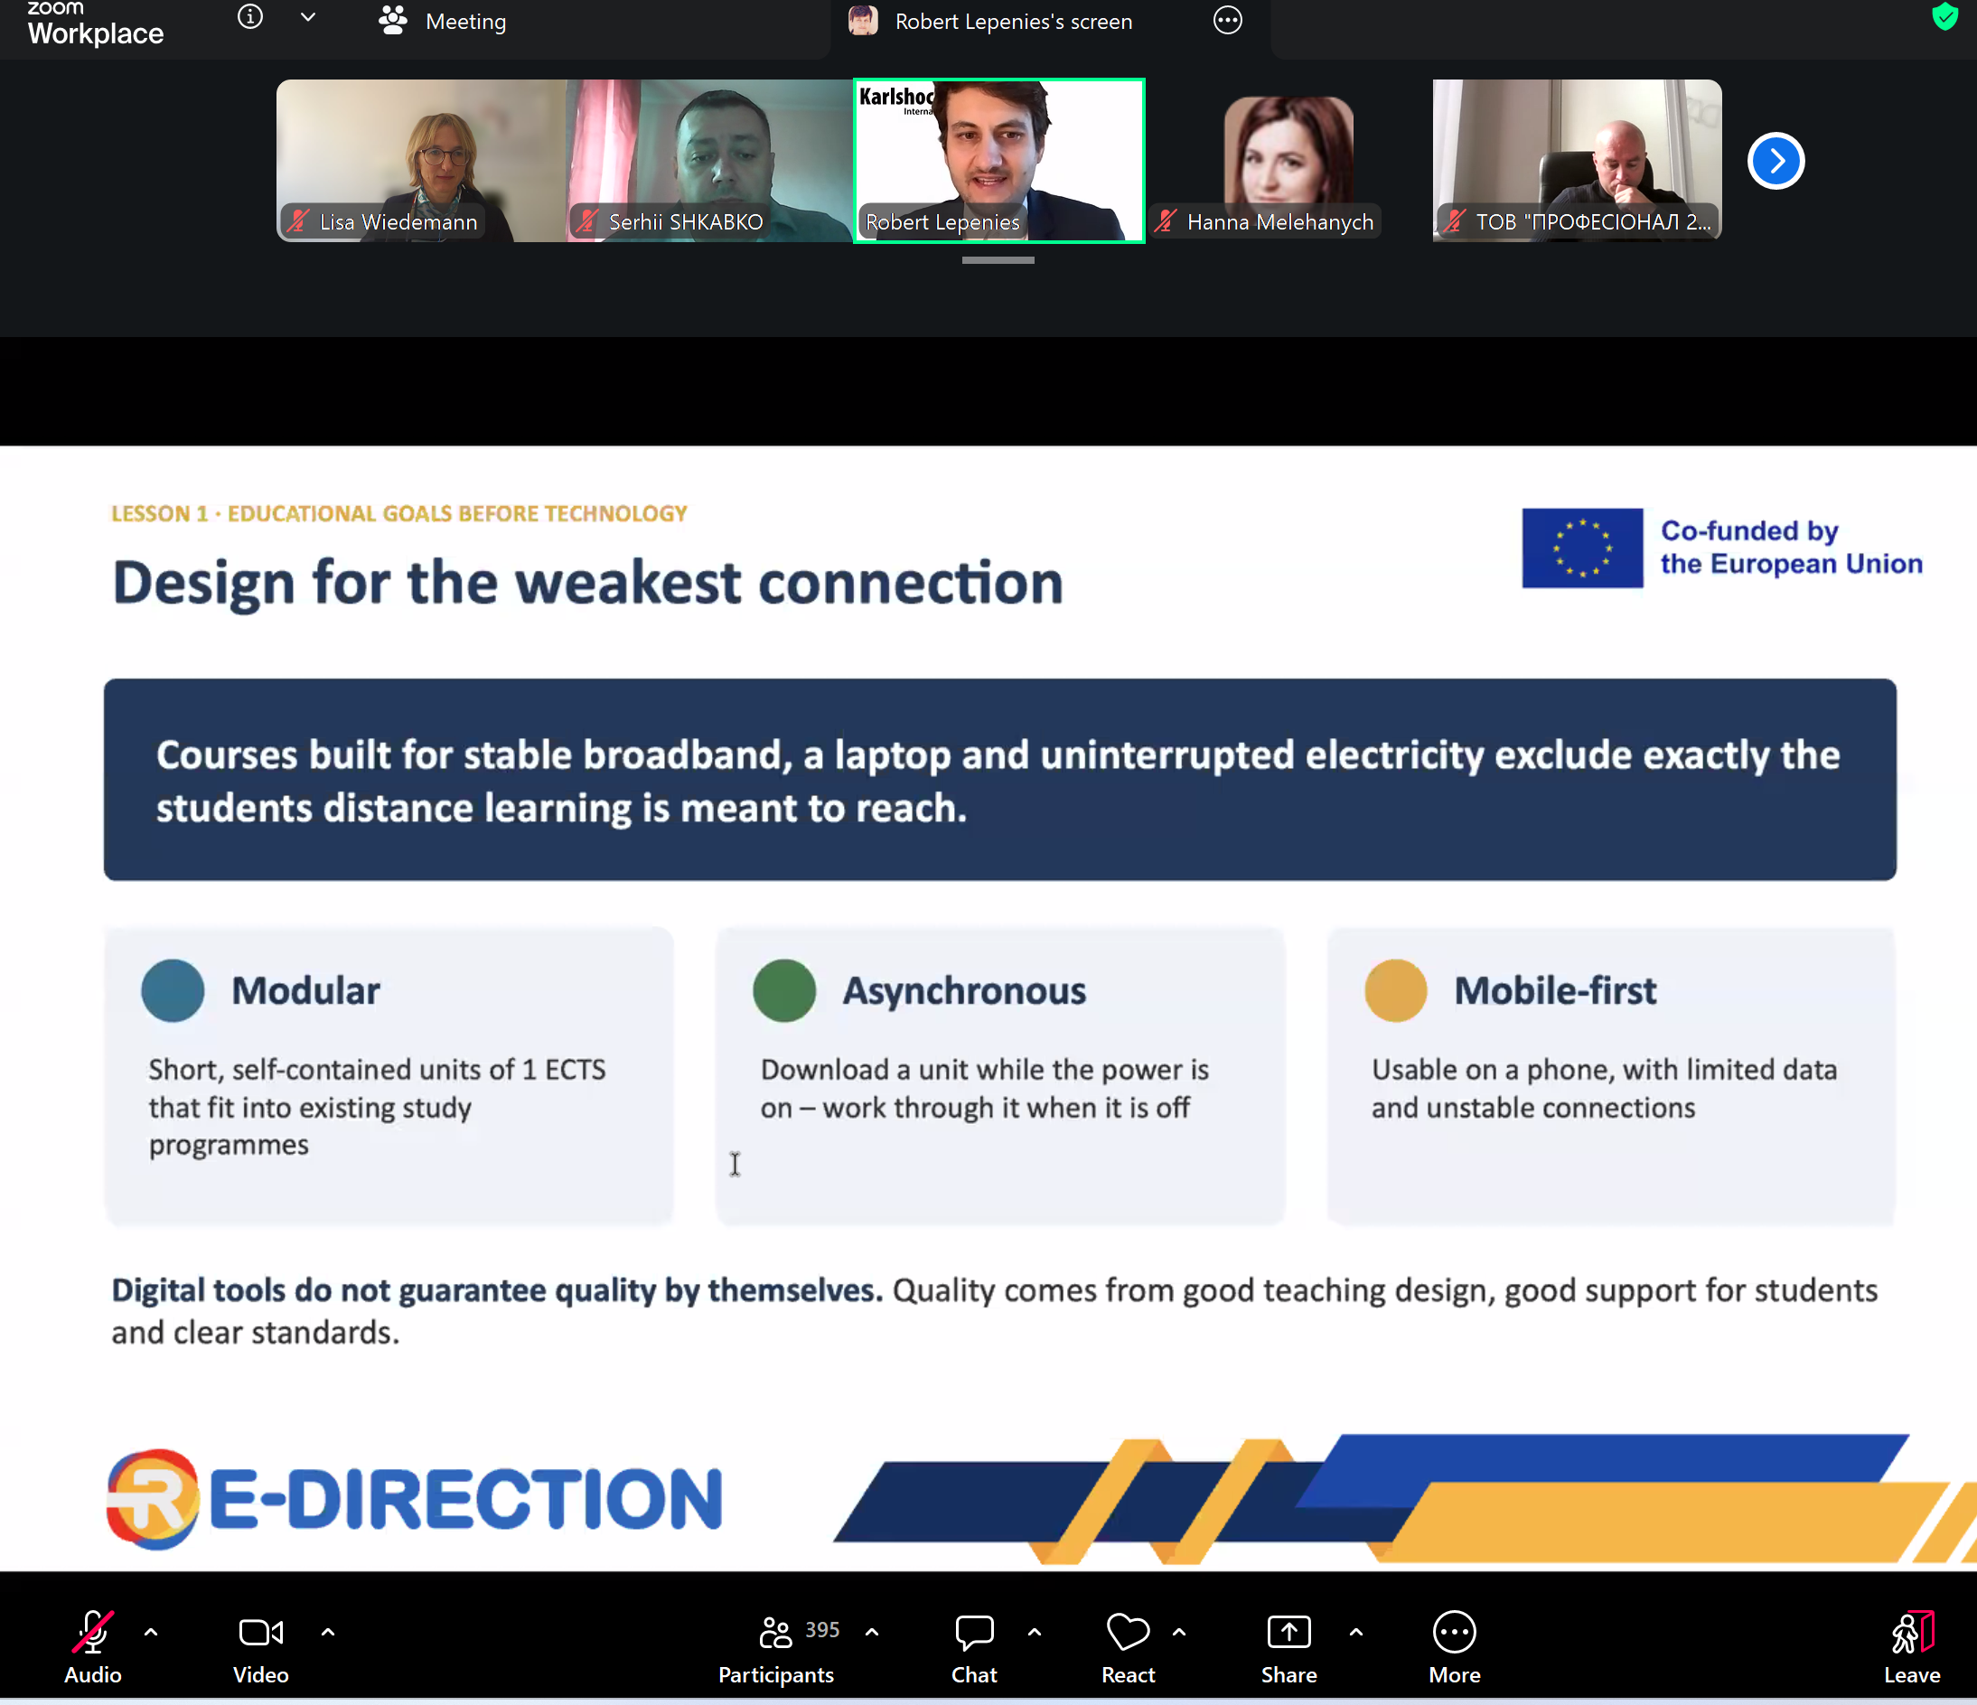Click the European Union flag logo
This screenshot has height=1705, width=1977.
pyautogui.click(x=1582, y=548)
